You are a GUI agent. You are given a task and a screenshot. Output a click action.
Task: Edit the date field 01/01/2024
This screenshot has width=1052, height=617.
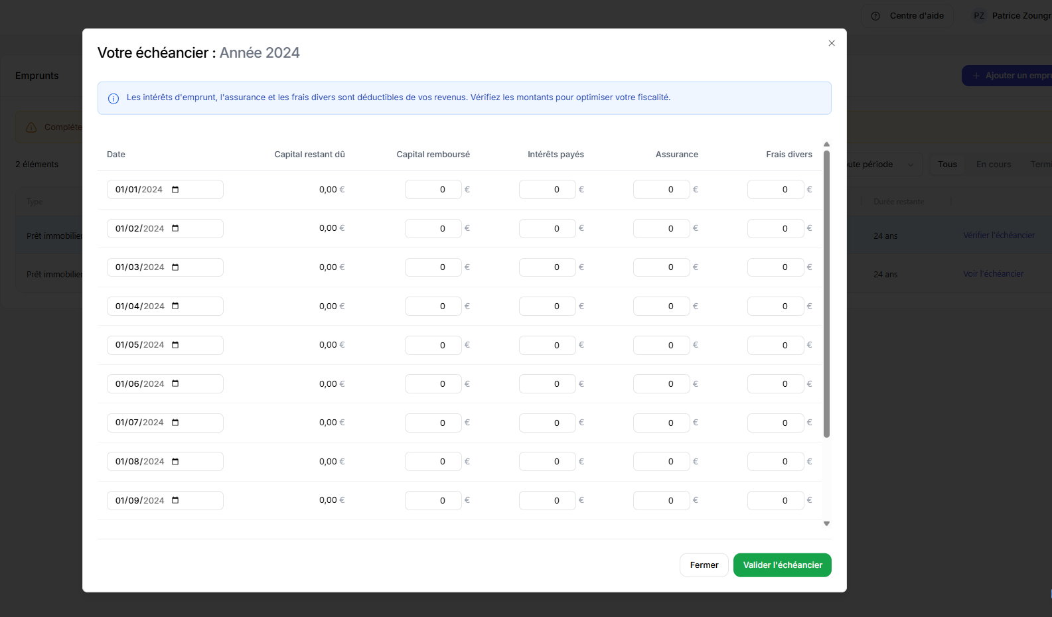tap(165, 190)
